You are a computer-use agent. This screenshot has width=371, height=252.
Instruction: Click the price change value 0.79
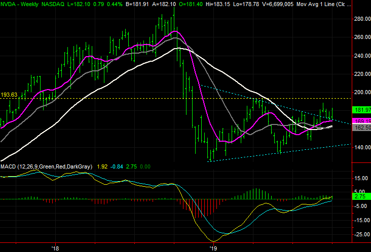pos(98,4)
